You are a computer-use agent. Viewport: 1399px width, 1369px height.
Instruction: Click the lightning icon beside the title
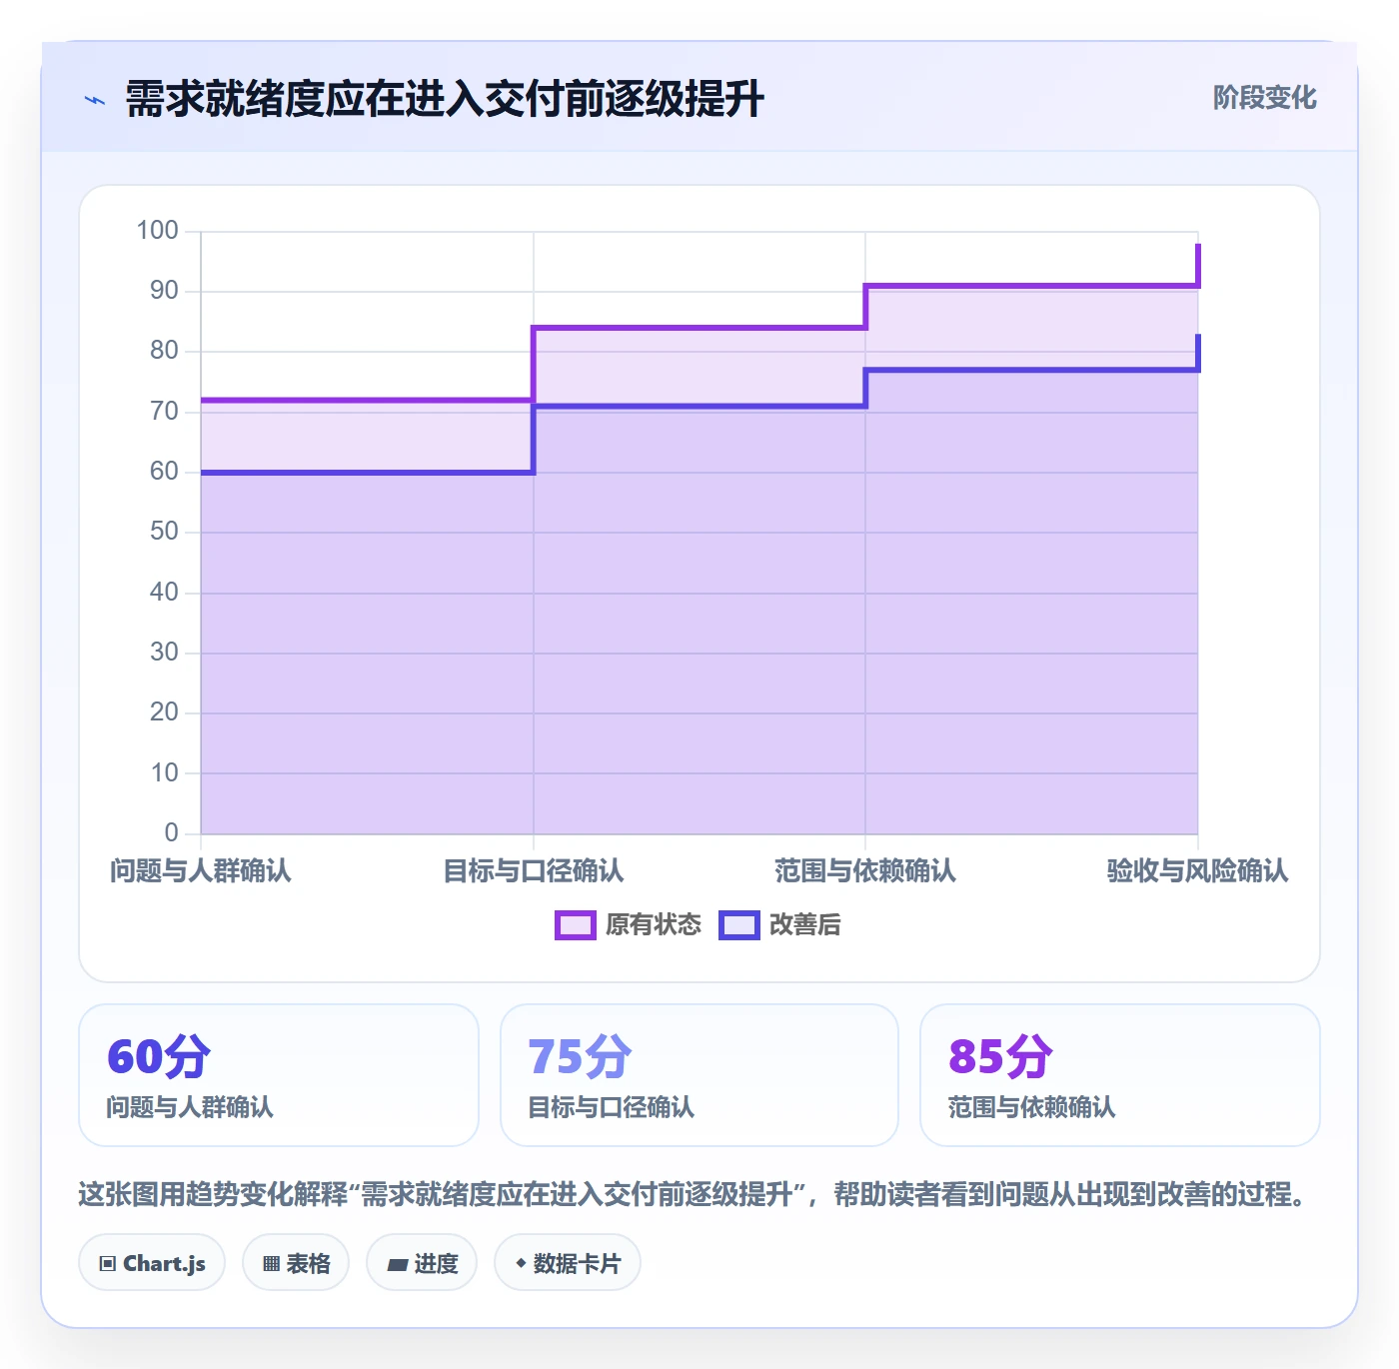pyautogui.click(x=95, y=100)
